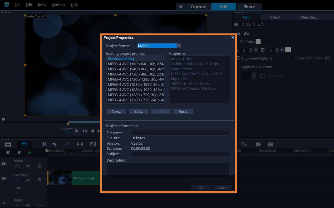
Task: Click the Home icon in the title bar
Action: coord(181,6)
